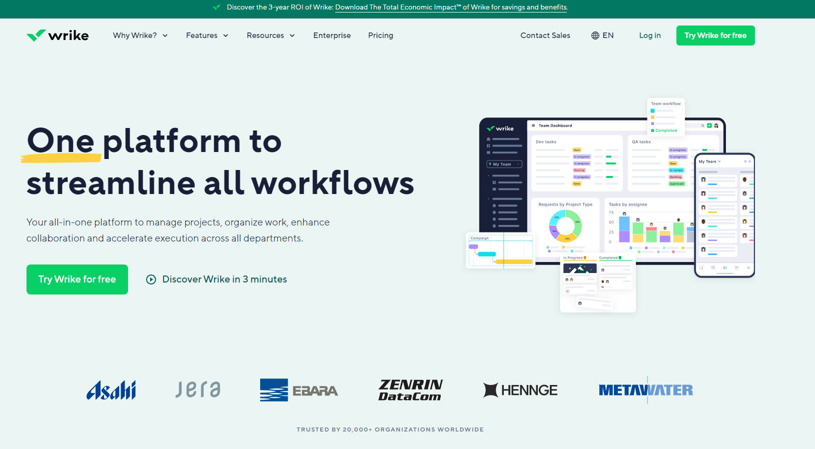Open the Features dropdown menu
The width and height of the screenshot is (815, 449).
(x=207, y=35)
